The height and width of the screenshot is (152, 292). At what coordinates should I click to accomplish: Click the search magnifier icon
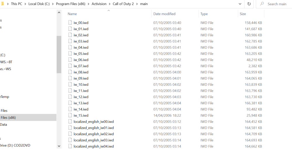[262, 4]
